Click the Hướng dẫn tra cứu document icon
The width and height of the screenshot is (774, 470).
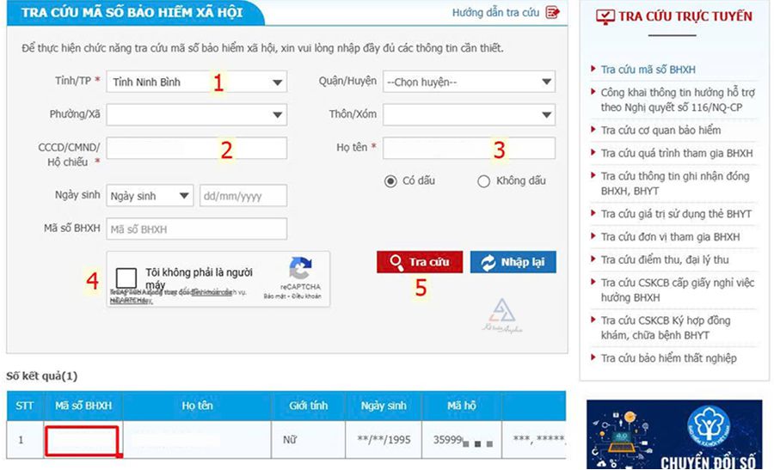click(553, 13)
